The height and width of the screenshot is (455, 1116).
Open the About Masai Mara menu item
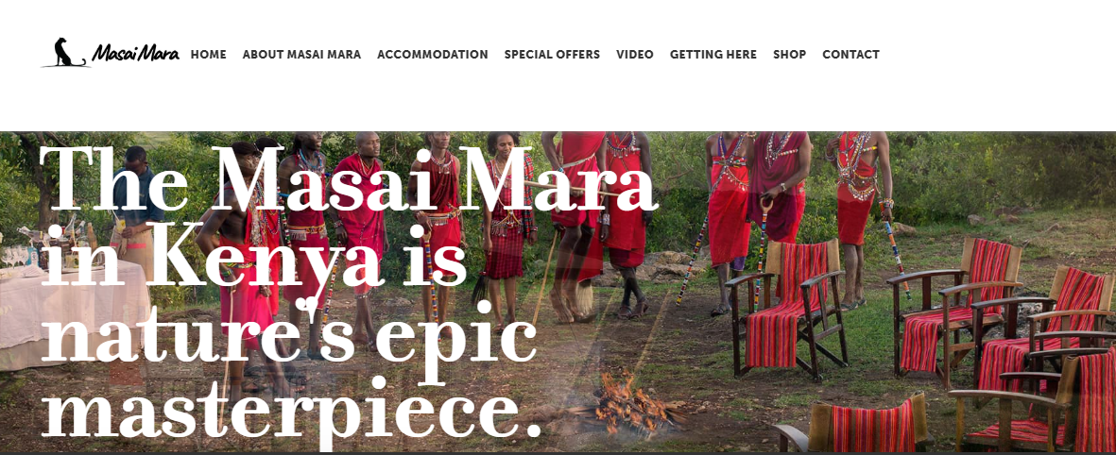[301, 55]
